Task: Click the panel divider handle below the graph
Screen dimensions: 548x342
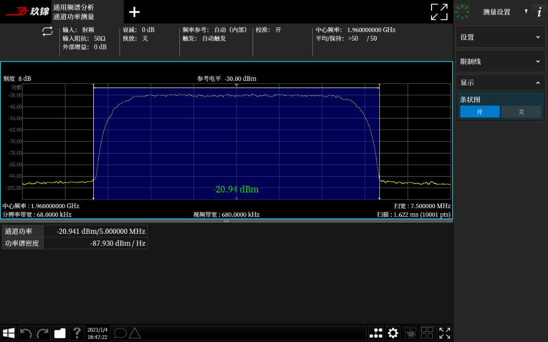Action: [x=226, y=221]
